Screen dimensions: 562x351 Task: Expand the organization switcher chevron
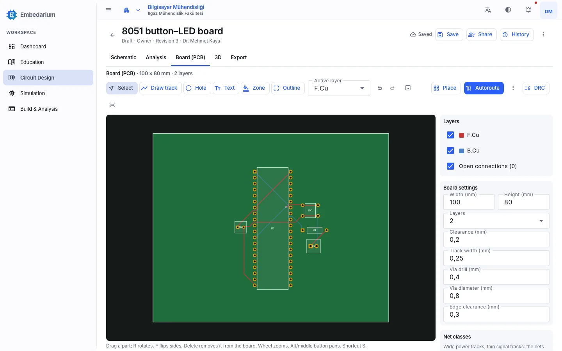click(x=138, y=10)
